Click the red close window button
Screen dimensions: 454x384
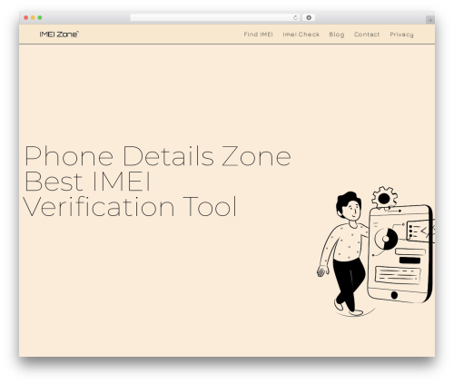coord(26,17)
